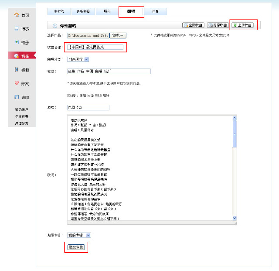Image resolution: width=279 pixels, height=271 pixels.
Task: Click the 原唱 original singer input field
Action: coord(88,107)
